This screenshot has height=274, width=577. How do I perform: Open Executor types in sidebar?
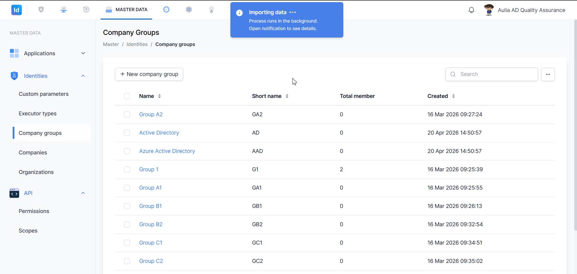click(38, 114)
